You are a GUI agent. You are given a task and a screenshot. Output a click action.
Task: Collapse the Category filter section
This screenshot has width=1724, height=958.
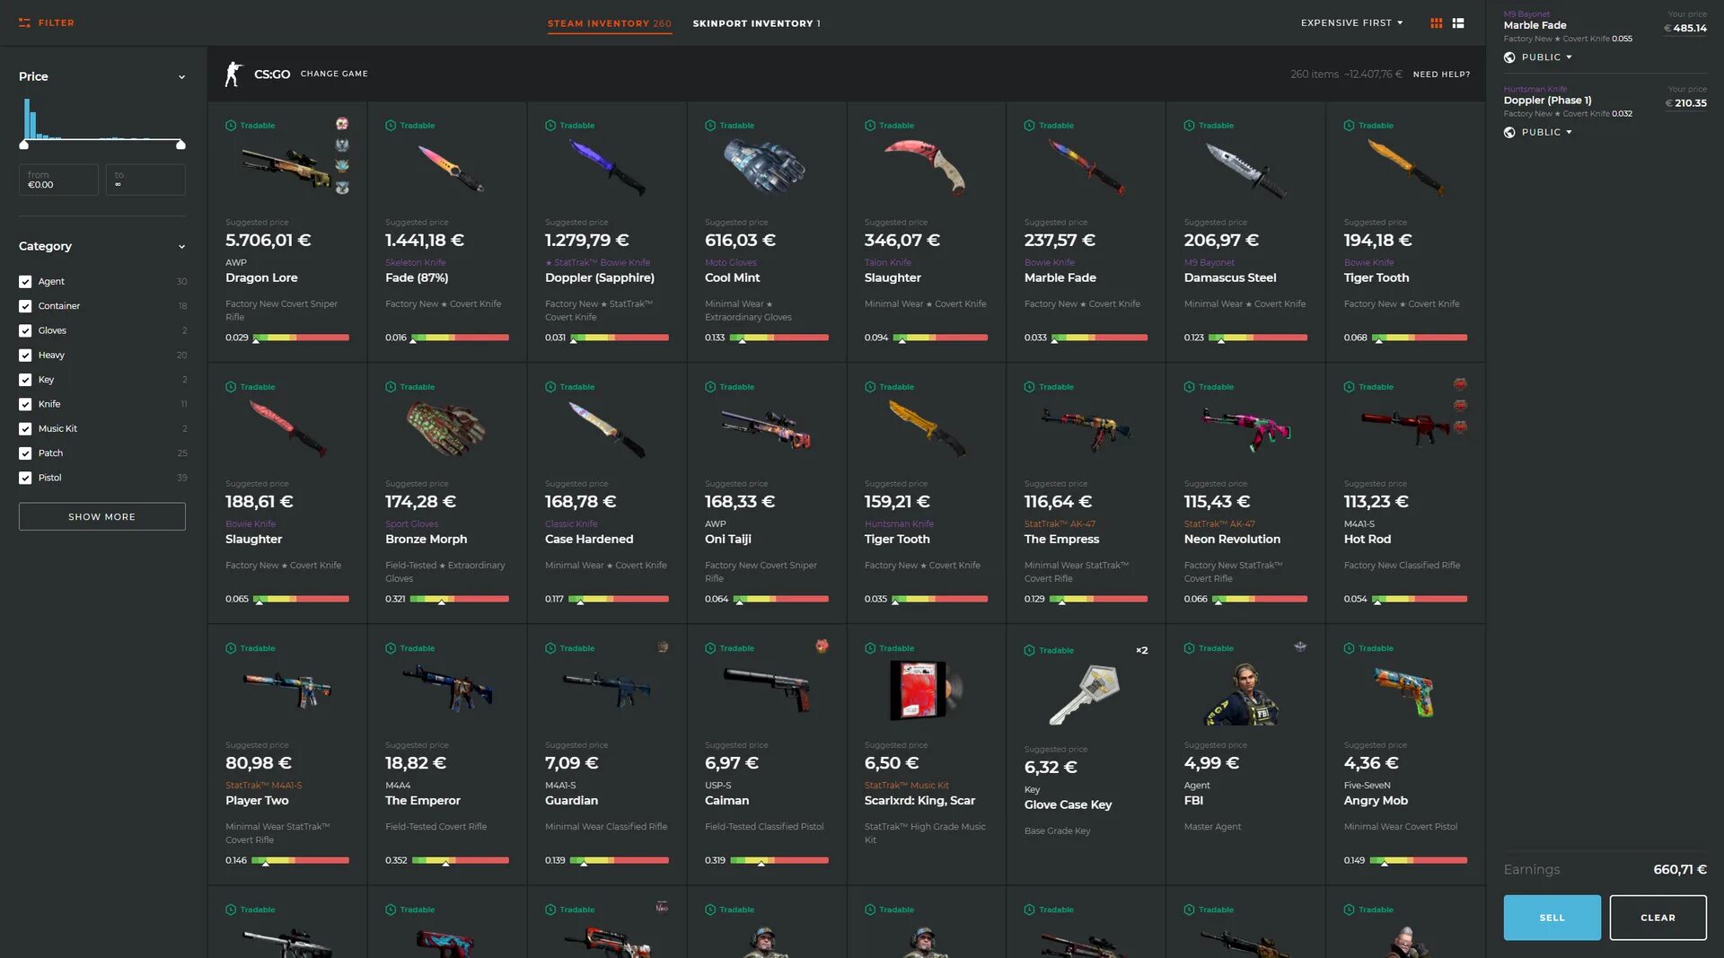pyautogui.click(x=181, y=247)
